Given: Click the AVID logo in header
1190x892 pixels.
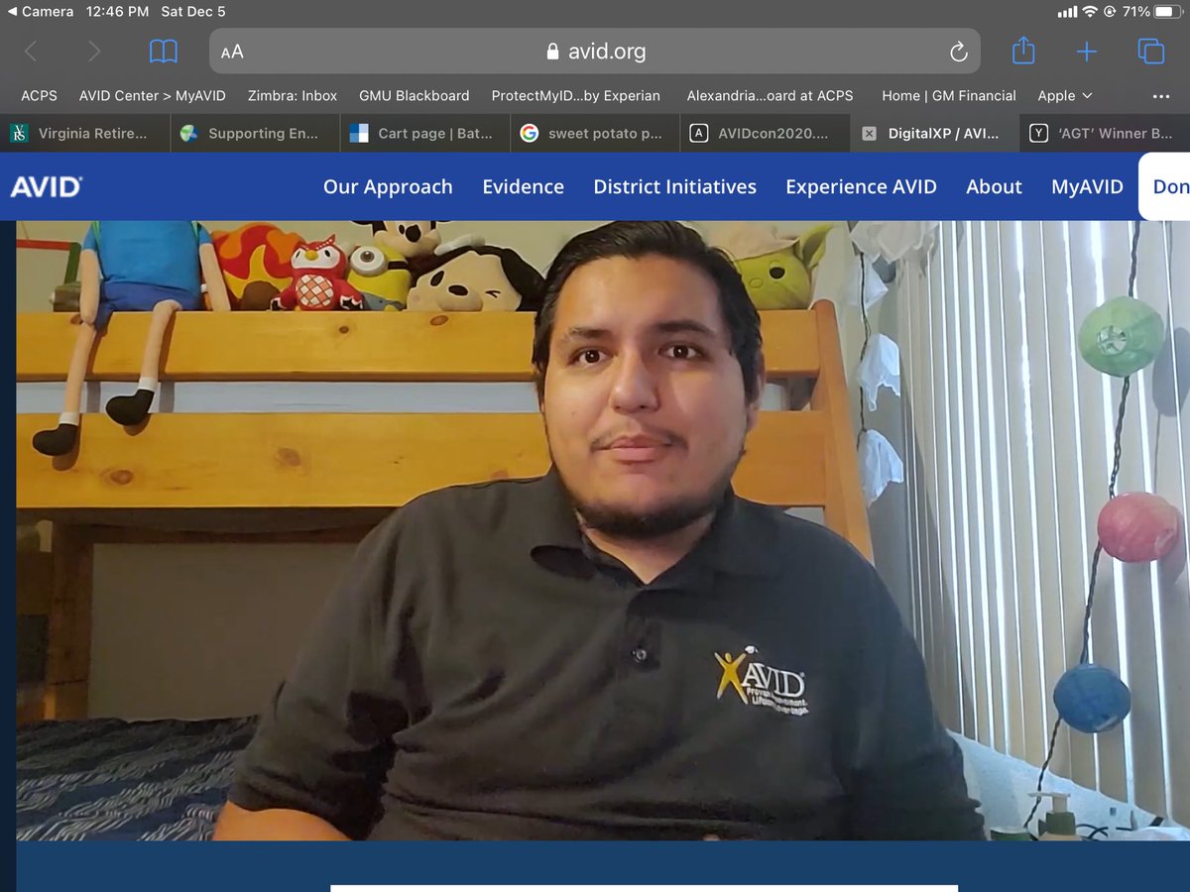Looking at the screenshot, I should [x=46, y=186].
